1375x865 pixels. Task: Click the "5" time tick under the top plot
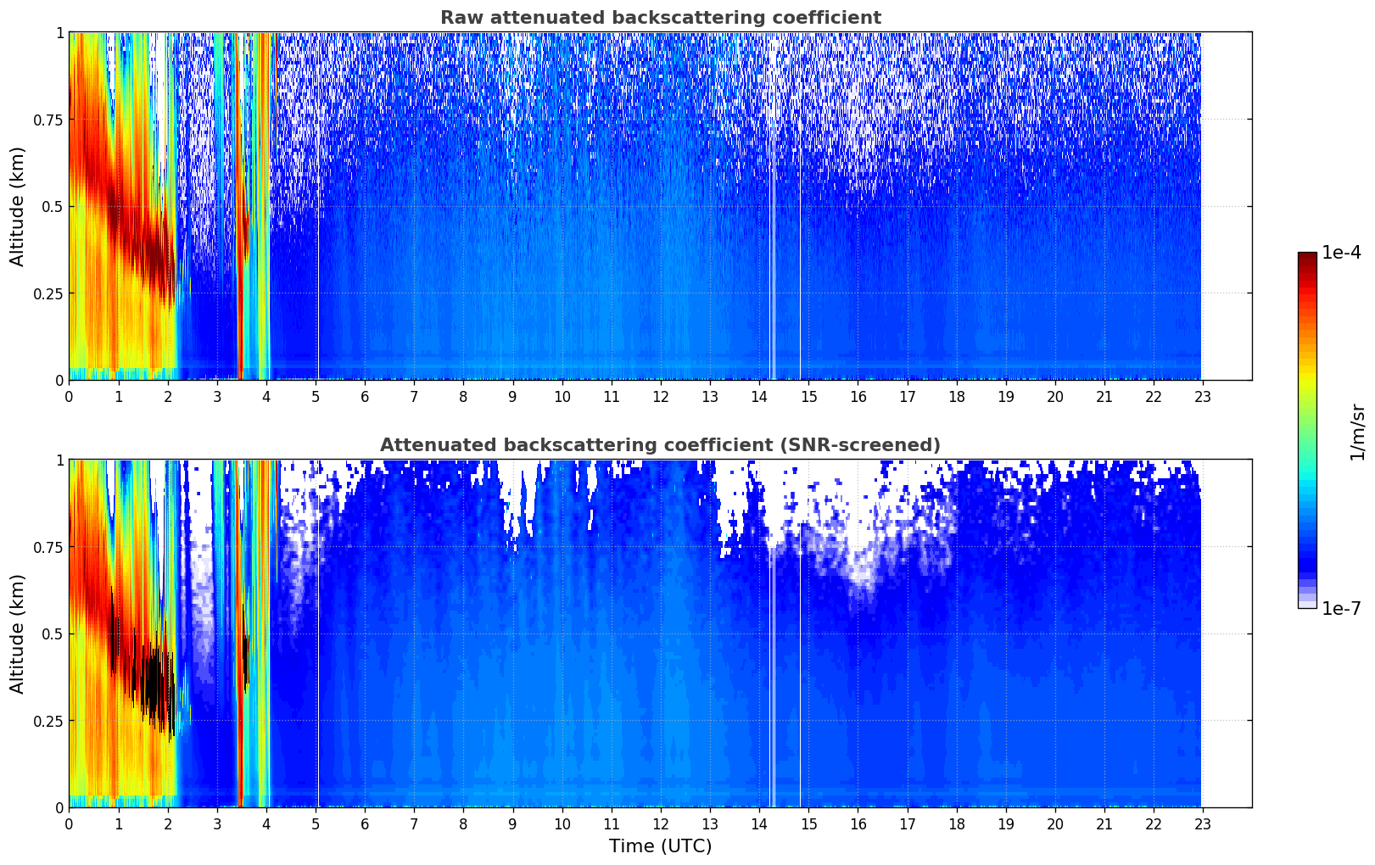316,396
